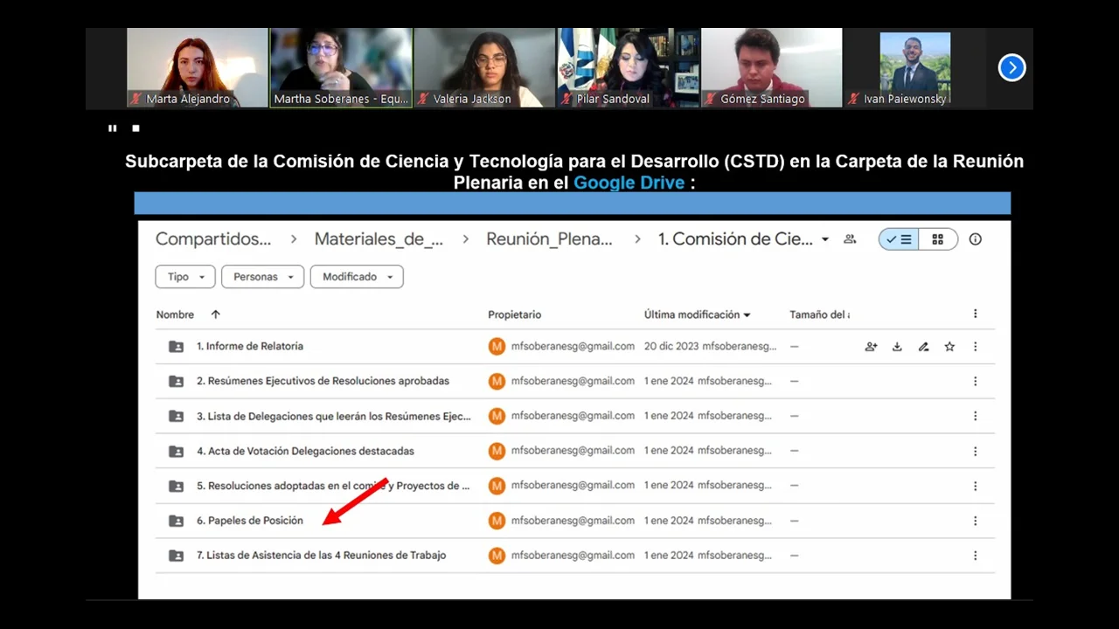Go to Reunión_Plena breadcrumb folder
This screenshot has height=629, width=1119.
549,239
